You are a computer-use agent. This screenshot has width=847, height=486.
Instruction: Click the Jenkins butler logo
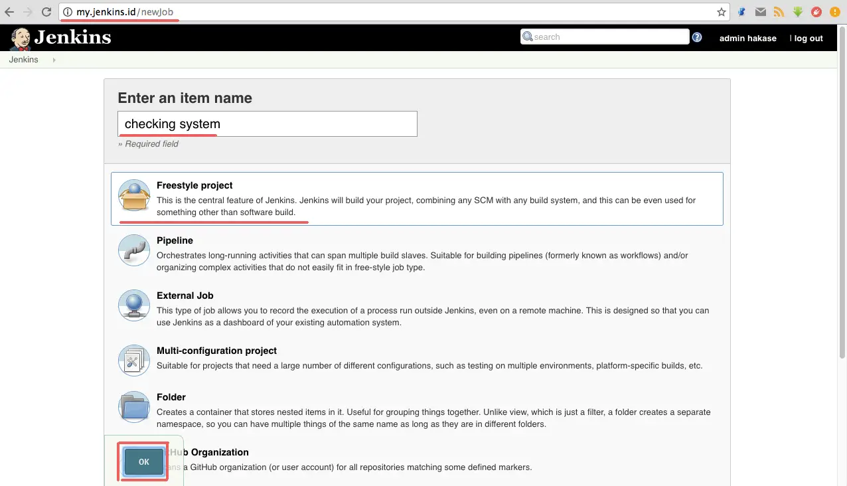21,39
